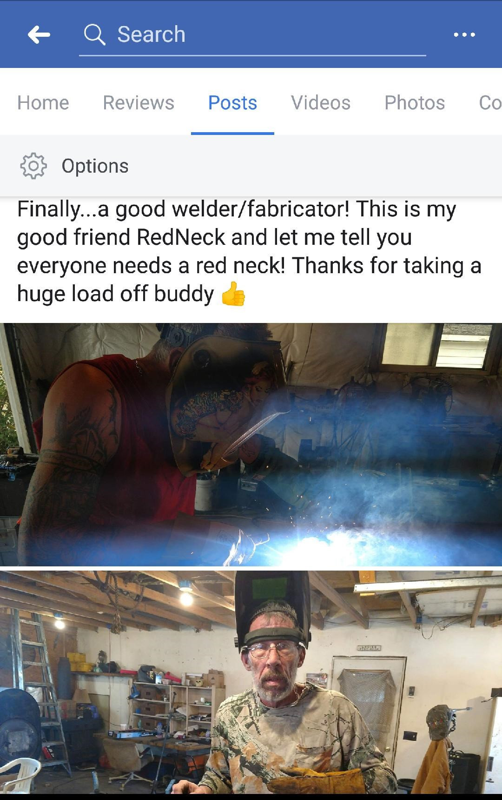Screen dimensions: 502x800
Task: Open the three-dot more menu
Action: point(464,34)
